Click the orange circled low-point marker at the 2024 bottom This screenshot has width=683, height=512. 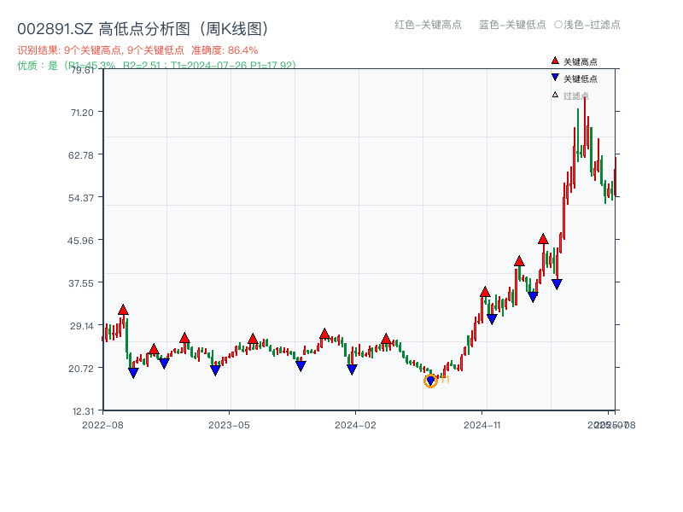tap(430, 381)
